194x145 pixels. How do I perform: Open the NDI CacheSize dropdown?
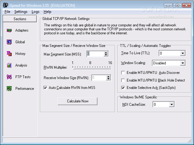click(x=172, y=105)
